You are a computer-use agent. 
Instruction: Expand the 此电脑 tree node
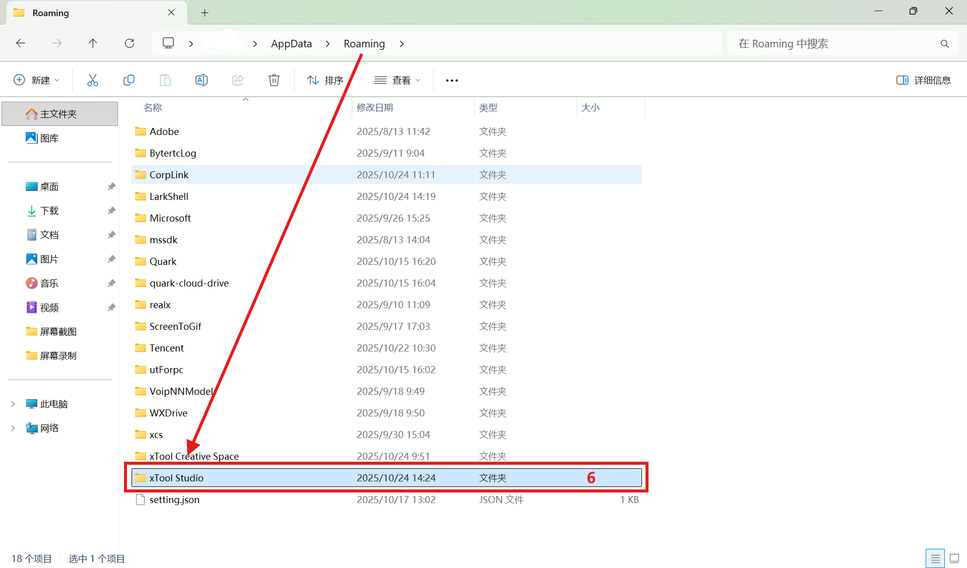tap(13, 404)
